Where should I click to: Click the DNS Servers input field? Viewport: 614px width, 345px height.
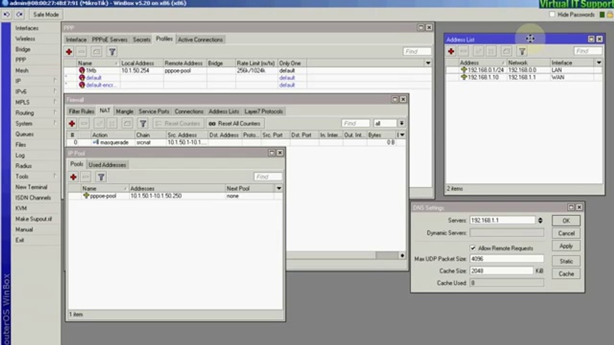click(502, 220)
